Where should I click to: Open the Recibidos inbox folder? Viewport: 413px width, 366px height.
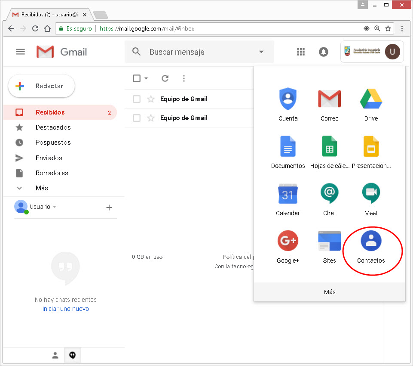click(x=60, y=112)
